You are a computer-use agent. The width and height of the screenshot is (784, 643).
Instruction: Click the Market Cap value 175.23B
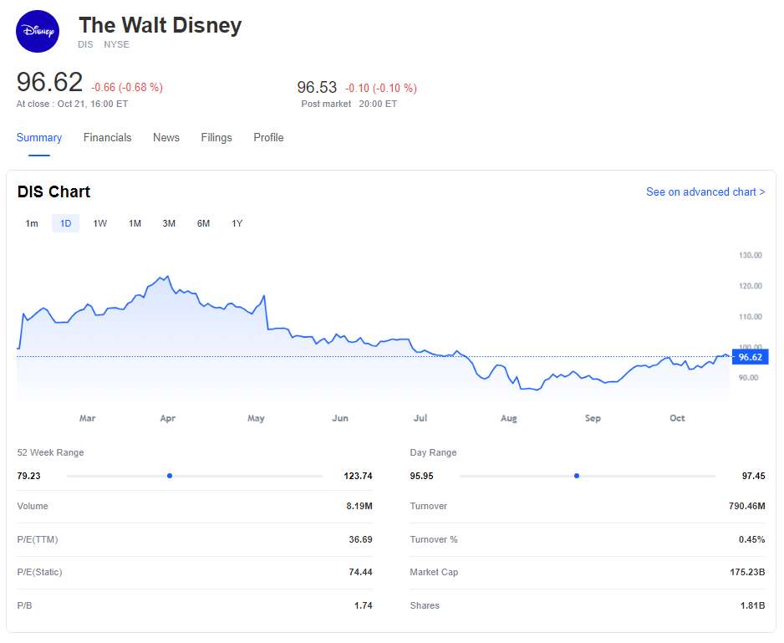pyautogui.click(x=747, y=573)
